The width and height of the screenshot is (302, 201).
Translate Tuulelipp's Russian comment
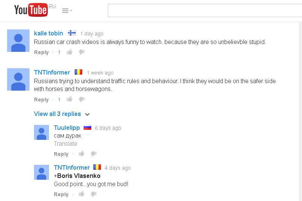(x=65, y=144)
